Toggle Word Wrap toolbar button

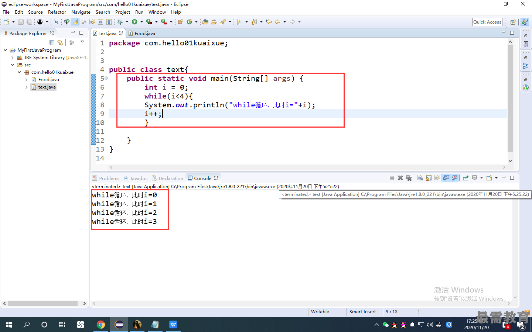click(92, 22)
